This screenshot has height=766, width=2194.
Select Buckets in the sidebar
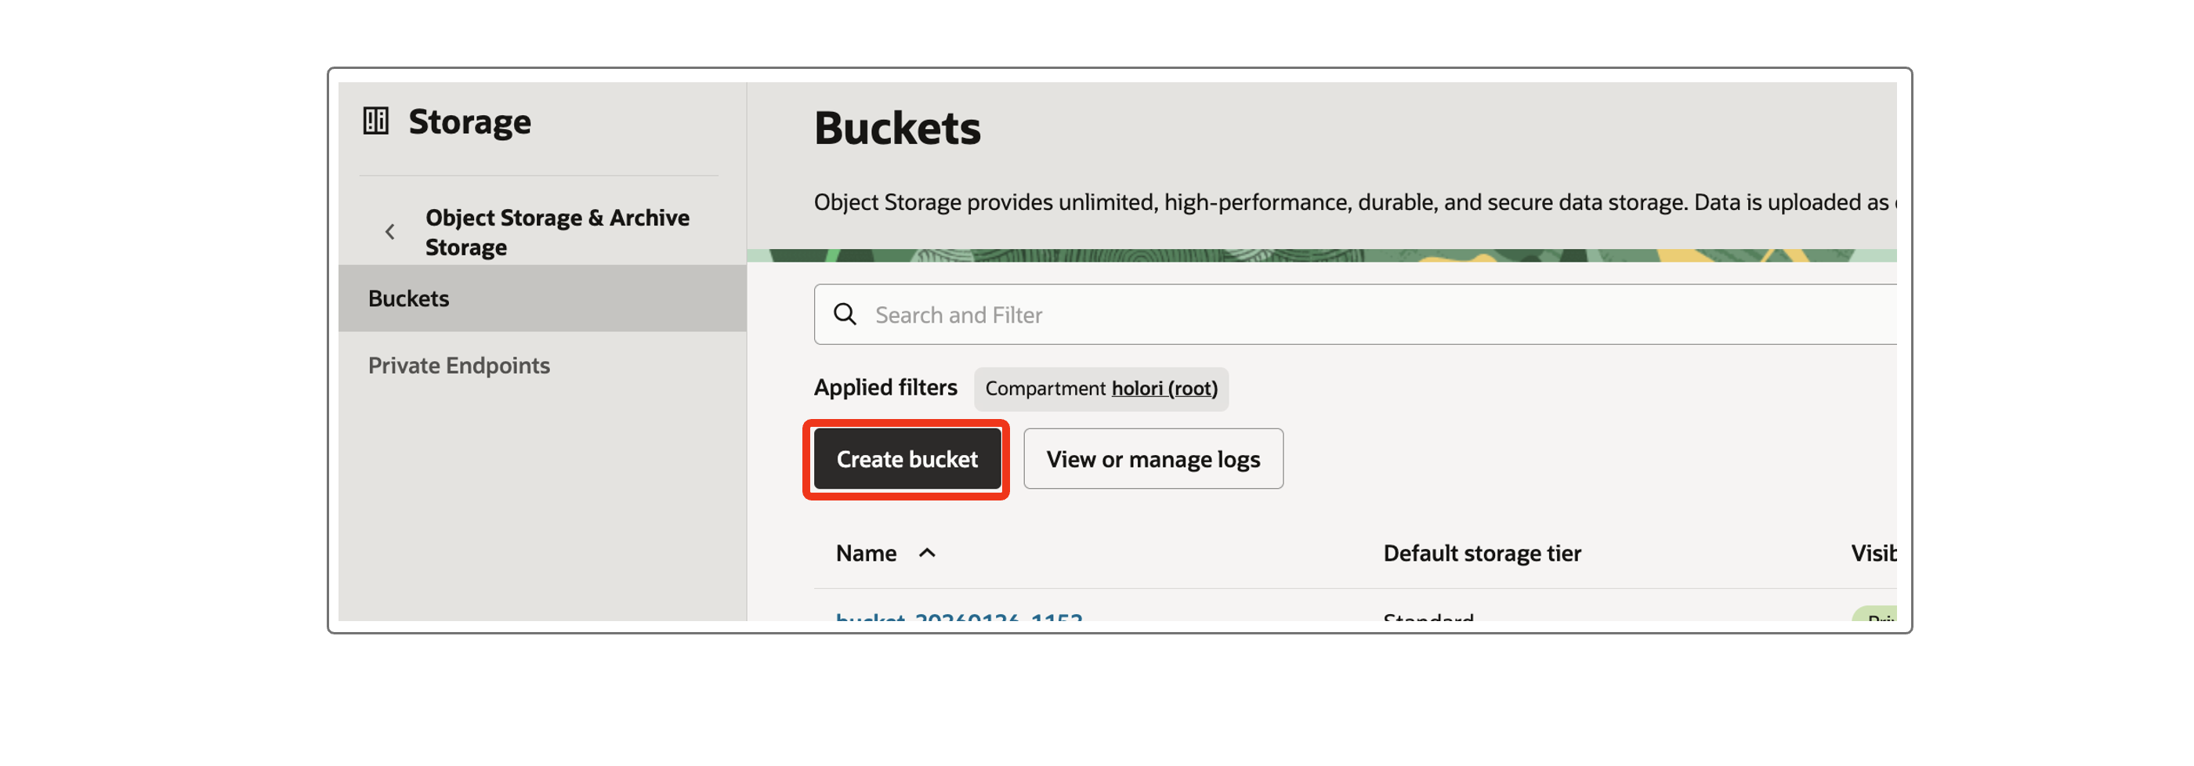tap(409, 298)
